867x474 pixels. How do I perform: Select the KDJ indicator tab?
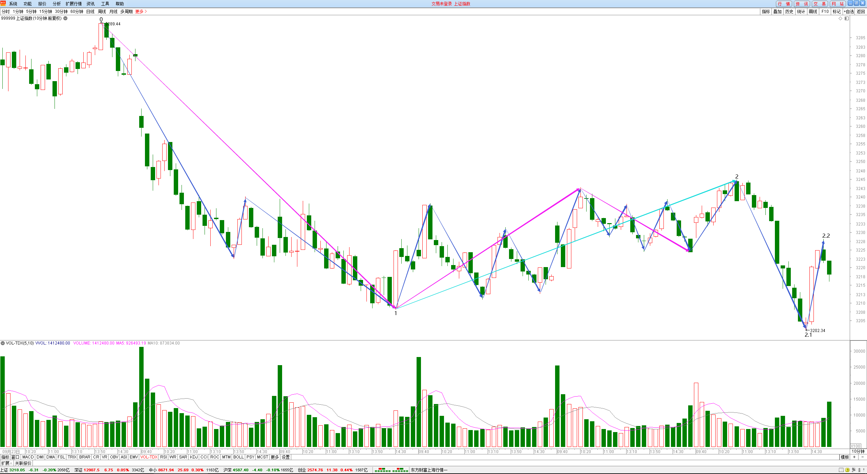point(194,457)
